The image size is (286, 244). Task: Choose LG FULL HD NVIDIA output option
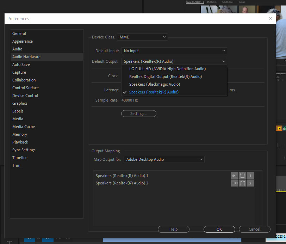(x=167, y=69)
